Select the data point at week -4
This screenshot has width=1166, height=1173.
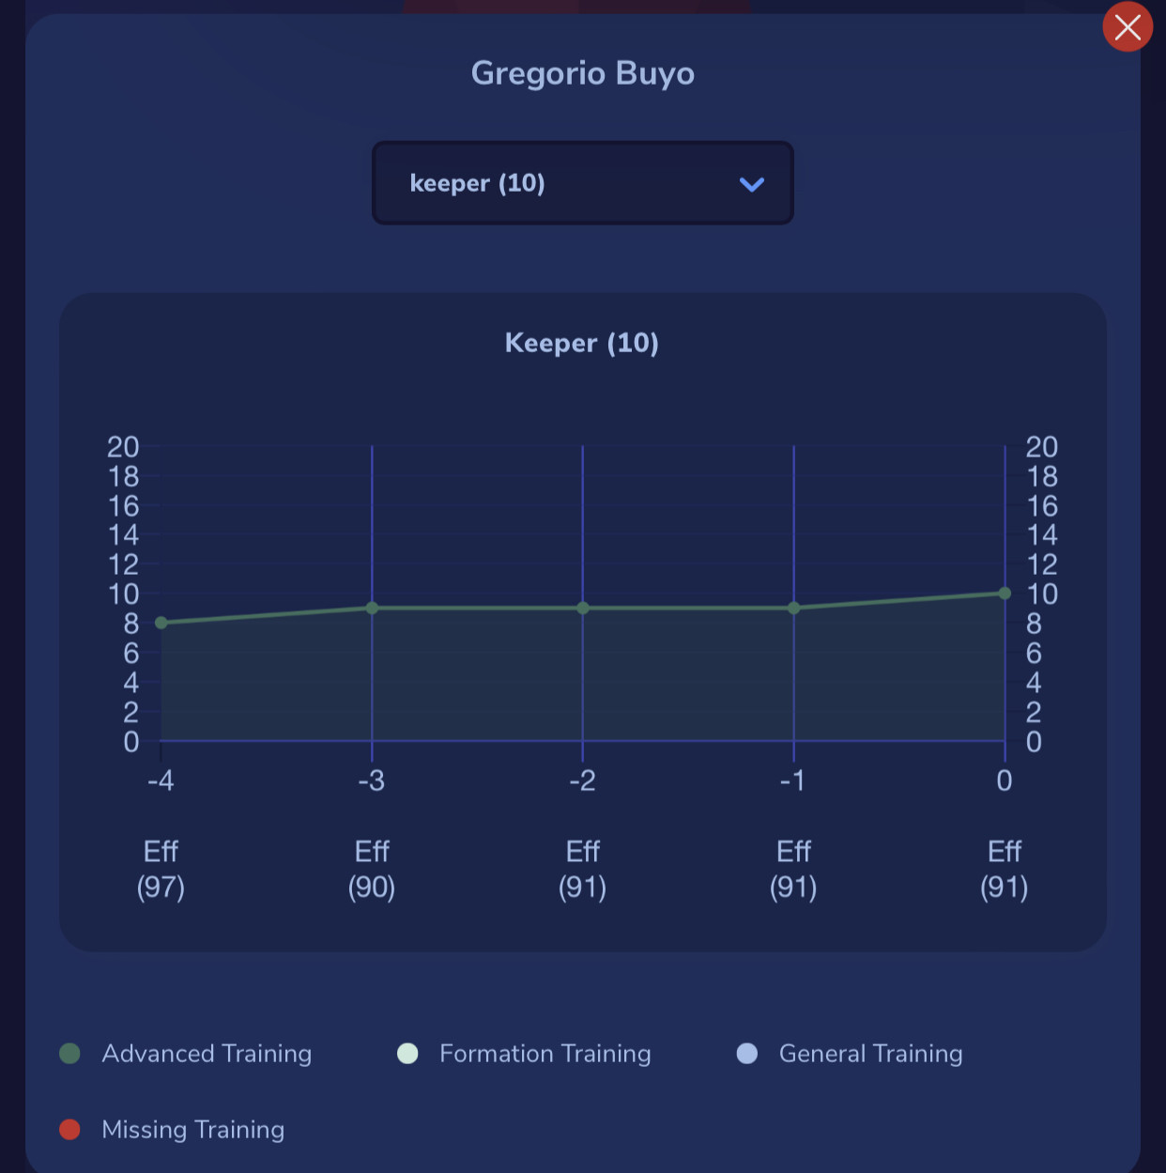tap(161, 623)
